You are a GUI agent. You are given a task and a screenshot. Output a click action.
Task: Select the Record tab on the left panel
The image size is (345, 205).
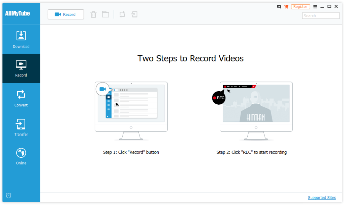(x=21, y=68)
